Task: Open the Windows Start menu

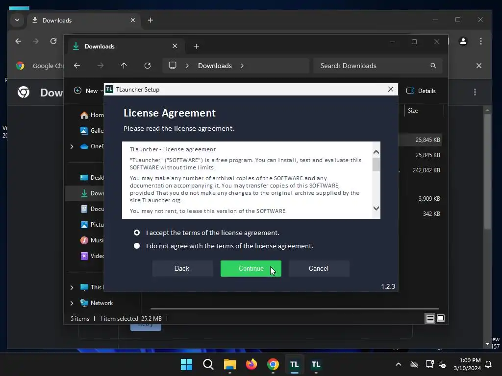Action: [x=186, y=364]
